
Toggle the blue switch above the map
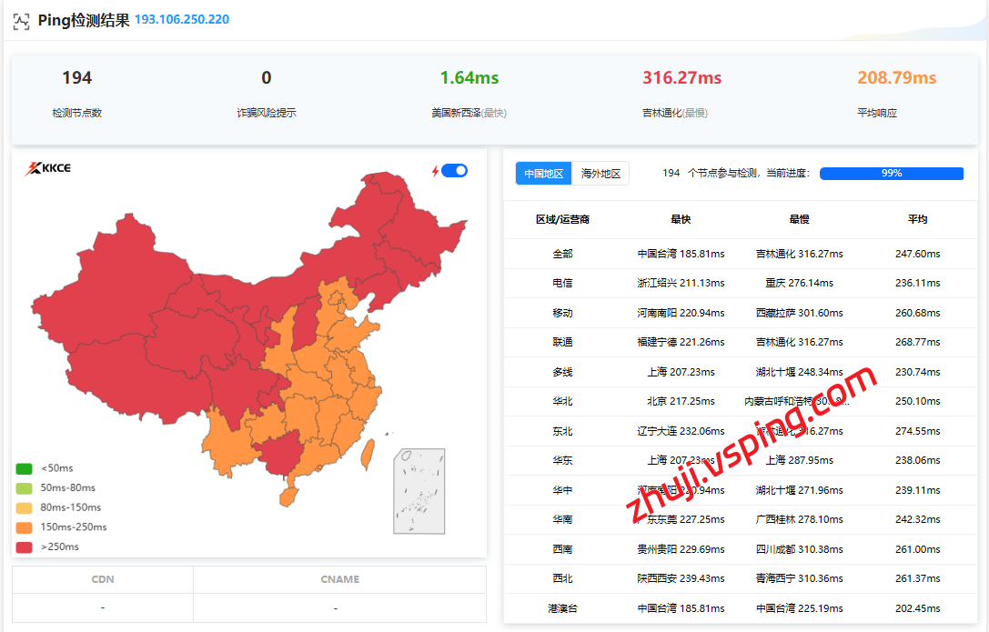pyautogui.click(x=454, y=171)
